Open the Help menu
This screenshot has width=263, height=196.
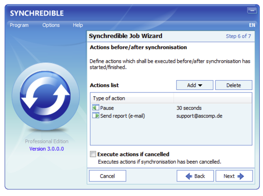click(78, 25)
